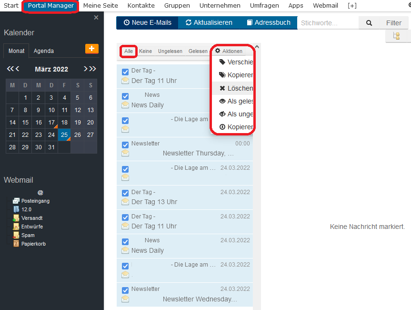Click the search magnifier icon

(369, 23)
